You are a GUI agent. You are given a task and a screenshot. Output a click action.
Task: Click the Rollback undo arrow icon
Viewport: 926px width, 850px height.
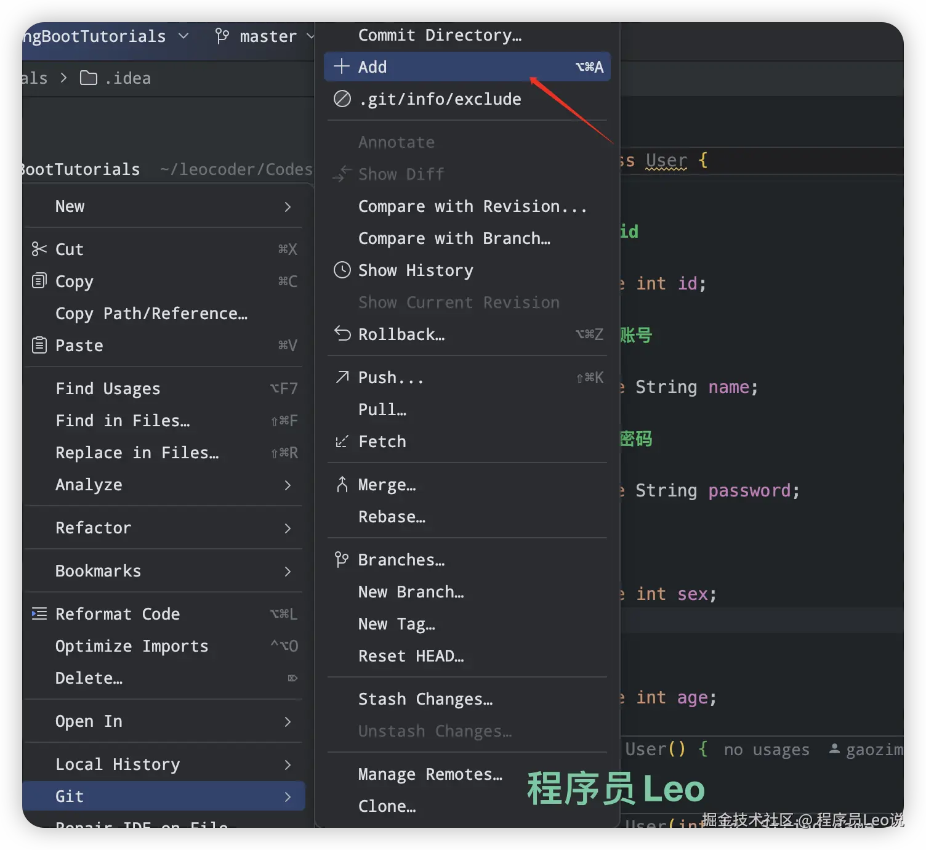(x=342, y=334)
